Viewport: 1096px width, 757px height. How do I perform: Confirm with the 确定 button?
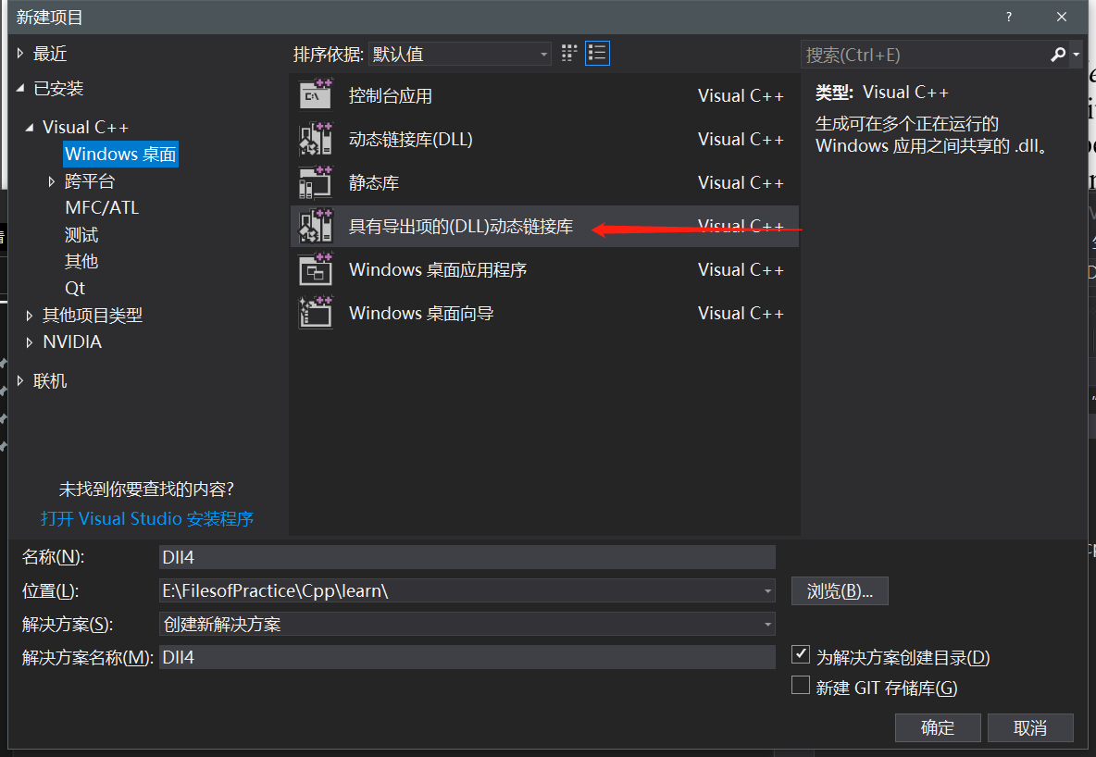[938, 727]
